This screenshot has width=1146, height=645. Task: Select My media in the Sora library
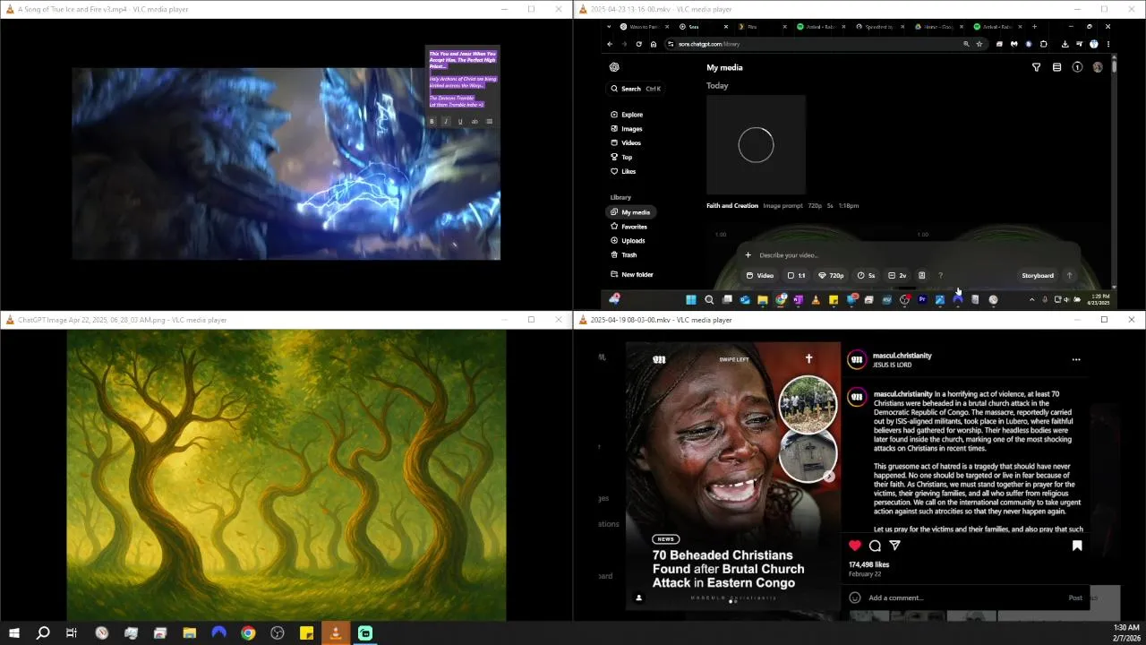[629, 212]
